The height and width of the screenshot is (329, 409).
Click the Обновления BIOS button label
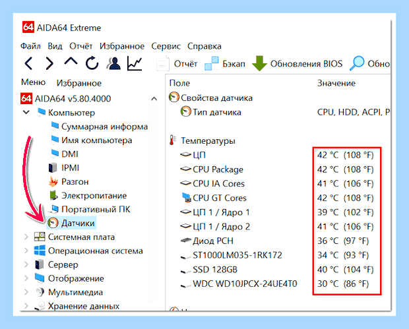coord(306,63)
